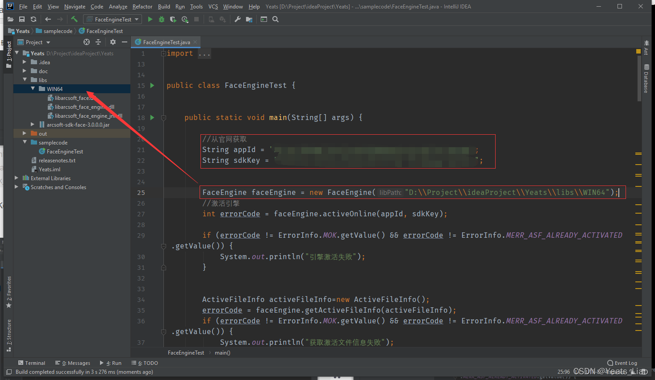This screenshot has height=380, width=655.
Task: Open the Terminal tool window
Action: click(32, 363)
